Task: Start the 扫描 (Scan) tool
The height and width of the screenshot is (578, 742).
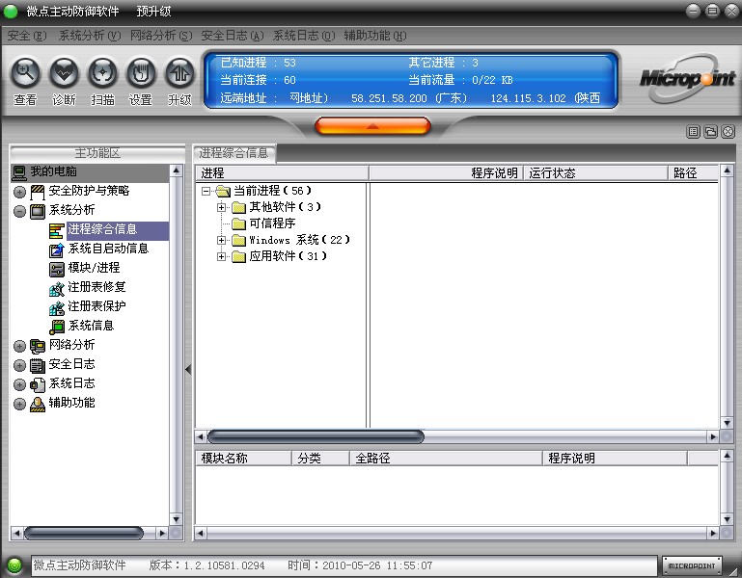Action: click(102, 74)
